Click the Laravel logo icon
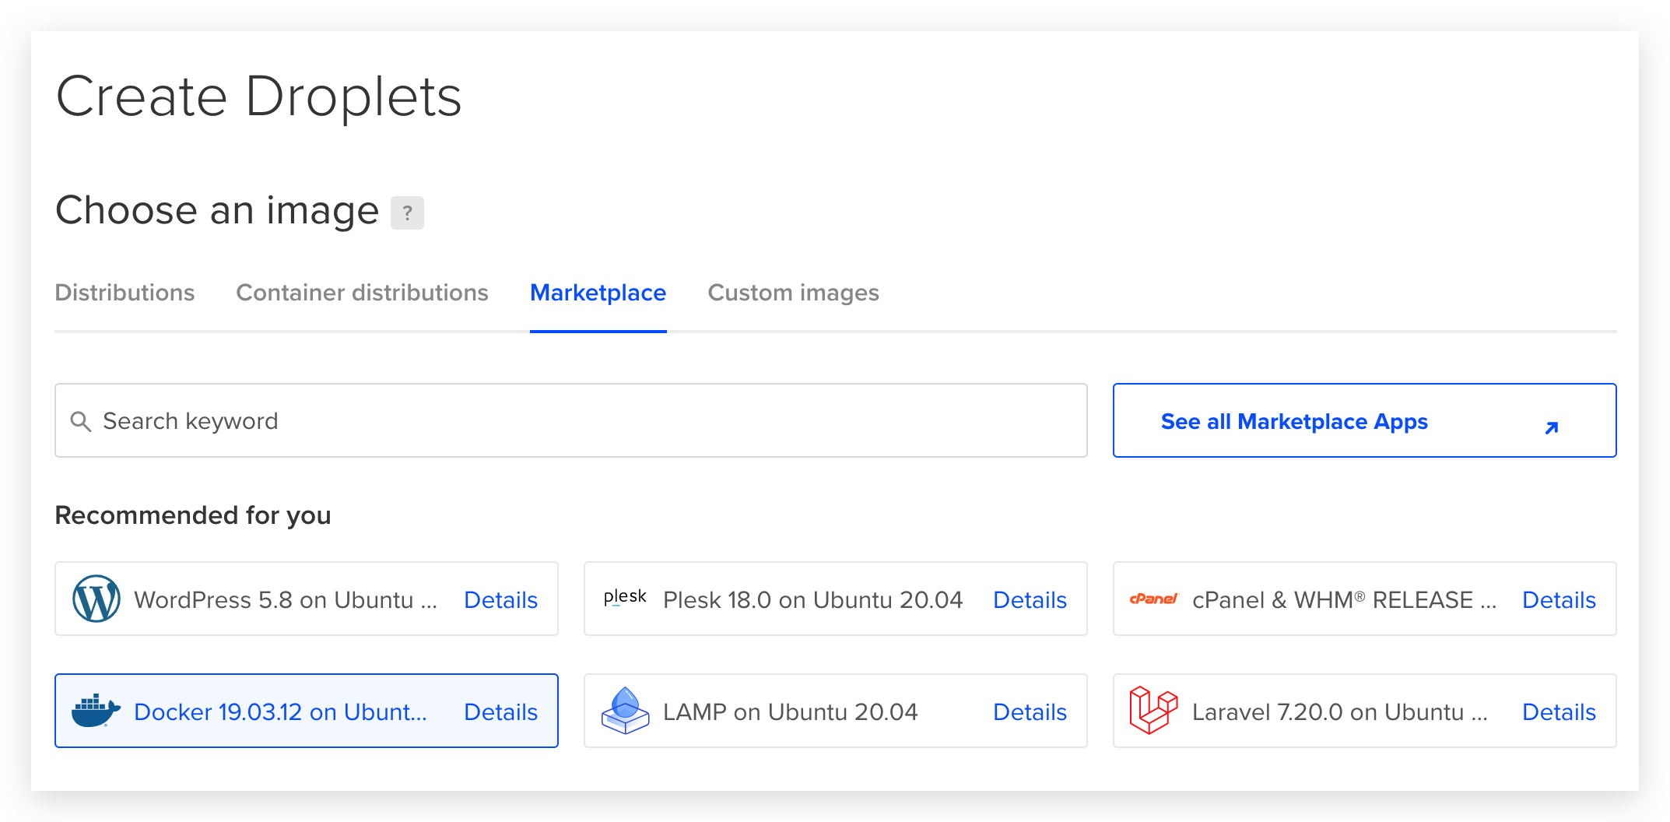Viewport: 1670px width, 822px height. pyautogui.click(x=1153, y=711)
